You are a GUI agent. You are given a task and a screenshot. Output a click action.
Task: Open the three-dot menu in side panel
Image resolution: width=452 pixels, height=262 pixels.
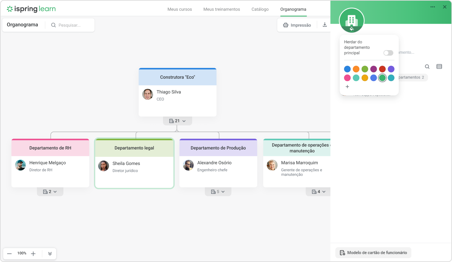(433, 7)
